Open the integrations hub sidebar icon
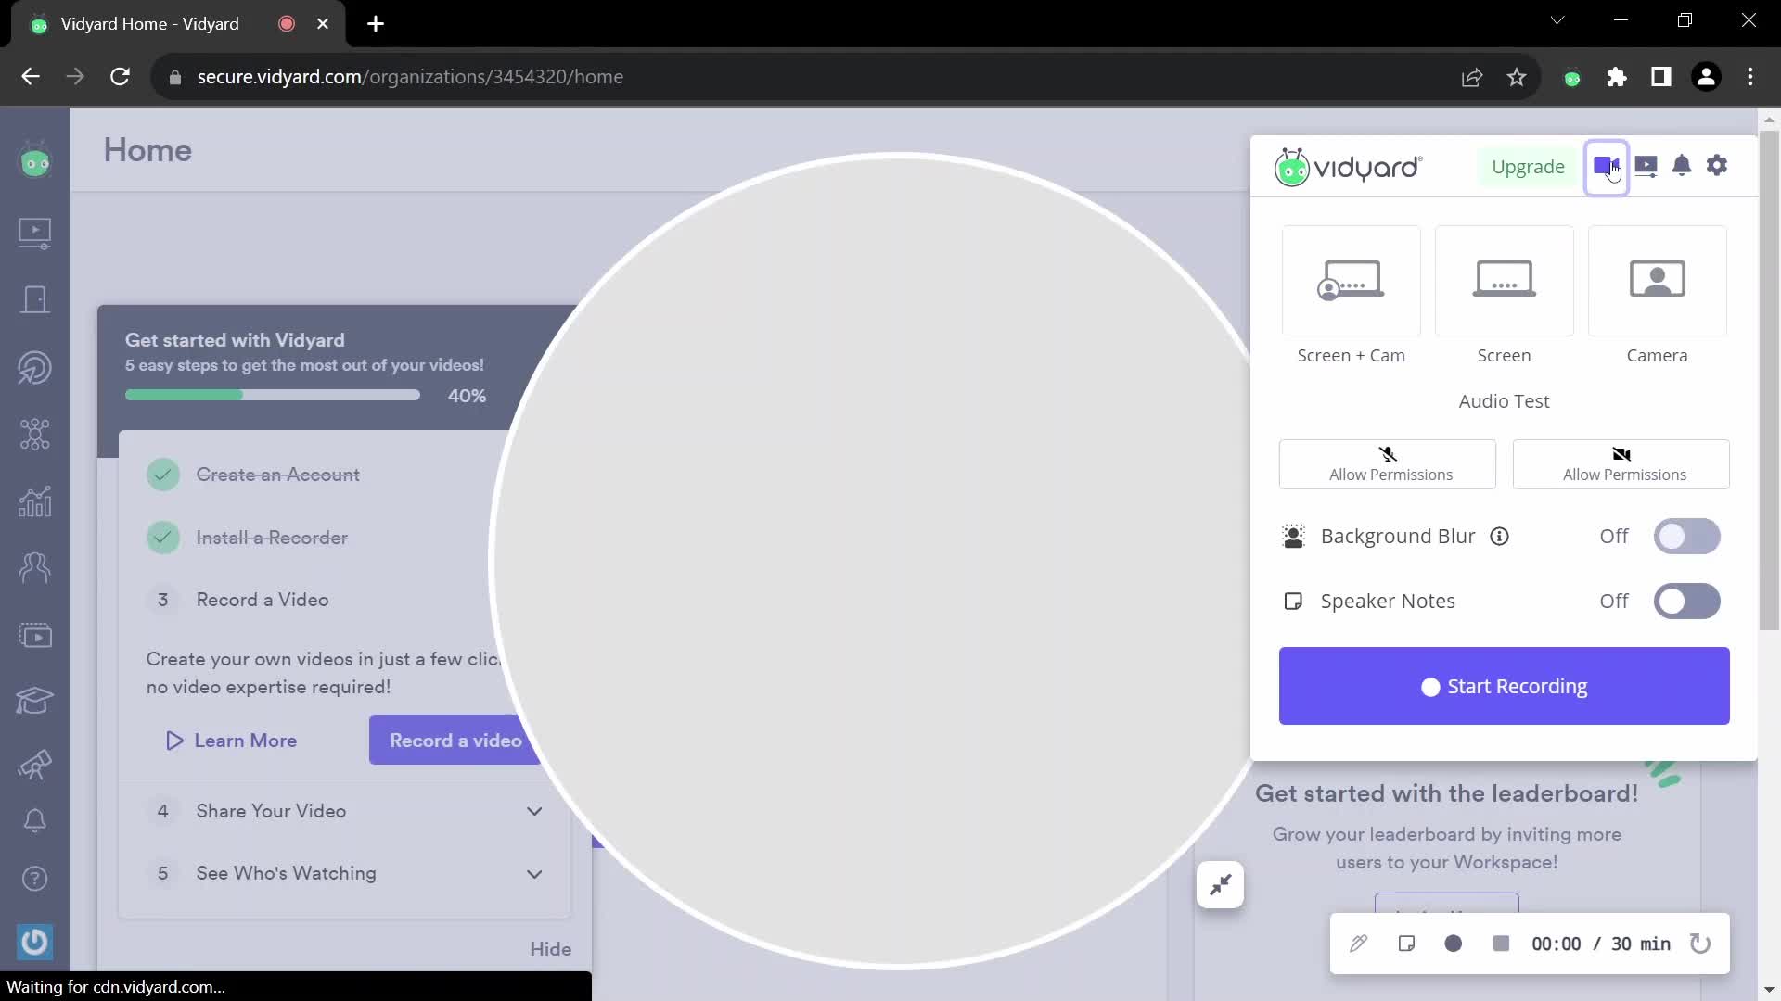 tap(35, 434)
